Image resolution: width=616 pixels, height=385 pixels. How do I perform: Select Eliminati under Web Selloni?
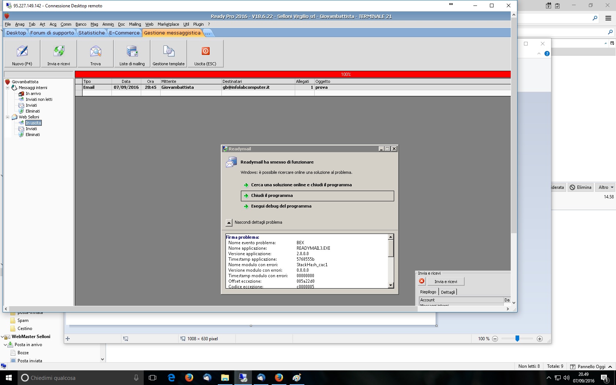(33, 135)
